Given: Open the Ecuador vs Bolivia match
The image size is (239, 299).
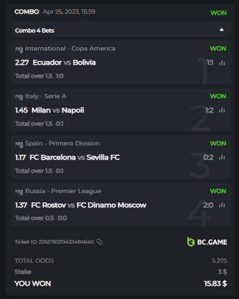Looking at the screenshot, I should coord(64,63).
